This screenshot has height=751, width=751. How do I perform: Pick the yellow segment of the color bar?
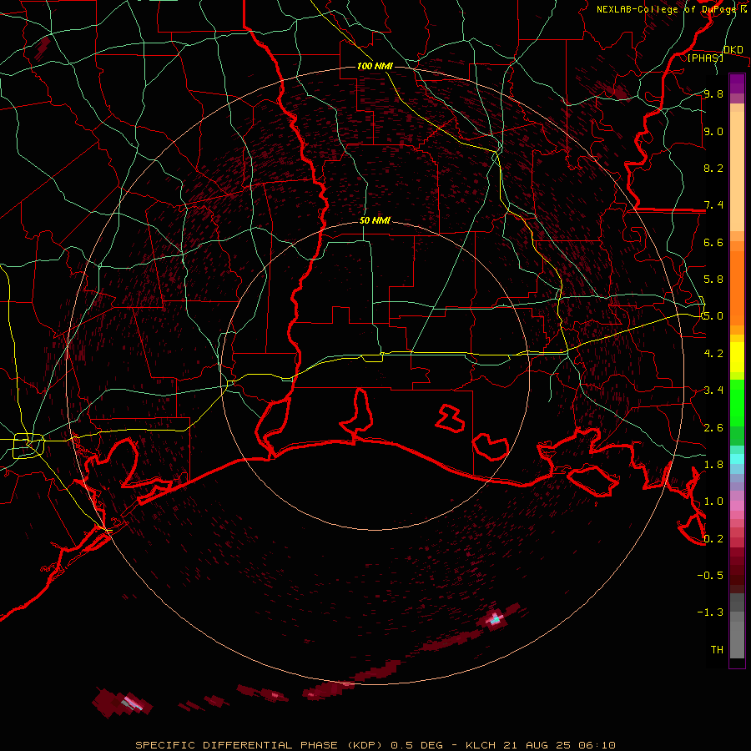coord(737,357)
